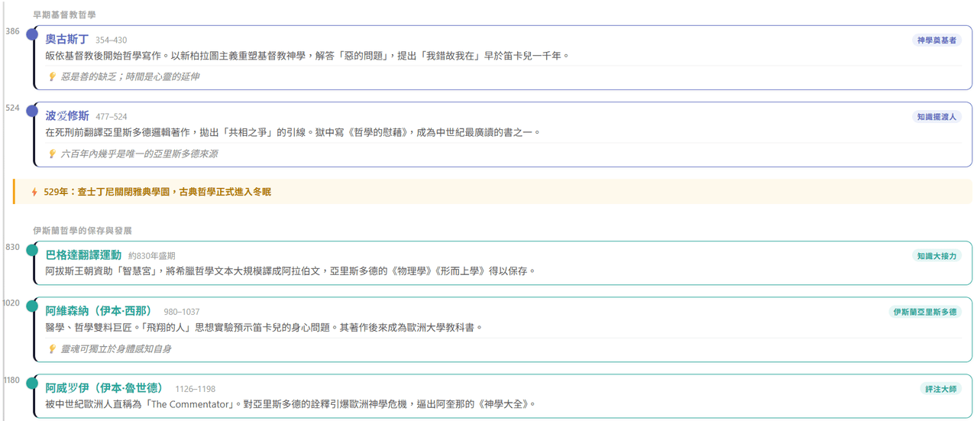Click the description starting 在死刑前翻譯亞里斯多德
Screen dimensions: 977x421
point(293,132)
